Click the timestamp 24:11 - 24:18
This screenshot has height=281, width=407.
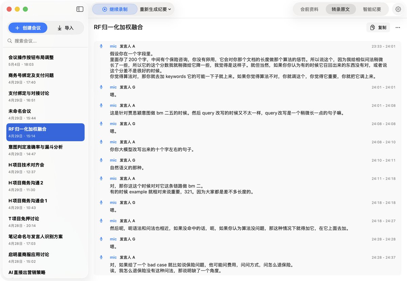[x=383, y=179]
